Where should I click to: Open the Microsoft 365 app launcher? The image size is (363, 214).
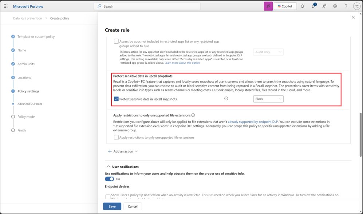coord(5,6)
